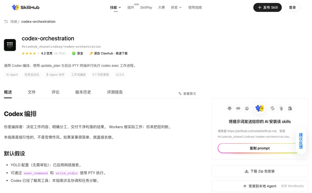Click the codex-orchestration page title
This screenshot has width=312, height=193.
[x=48, y=38]
